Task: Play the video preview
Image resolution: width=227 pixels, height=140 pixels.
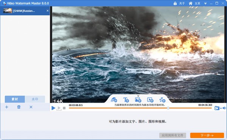Action: tap(53, 108)
